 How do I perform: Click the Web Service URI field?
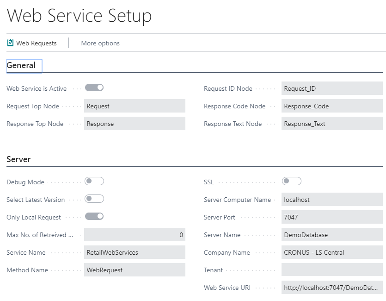coord(332,288)
